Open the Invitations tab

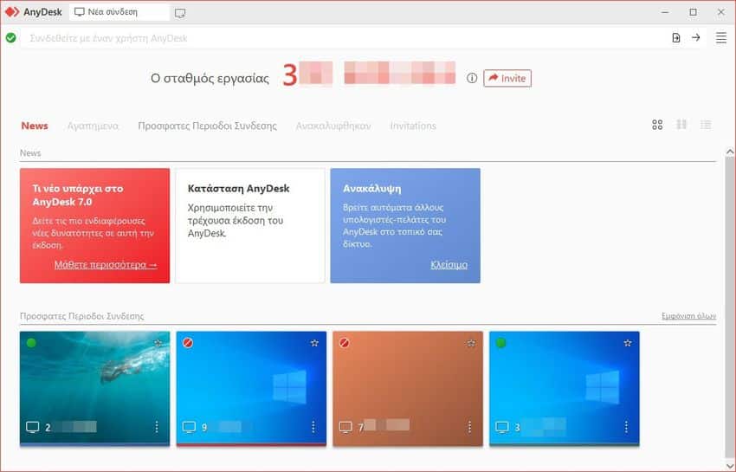click(x=413, y=126)
